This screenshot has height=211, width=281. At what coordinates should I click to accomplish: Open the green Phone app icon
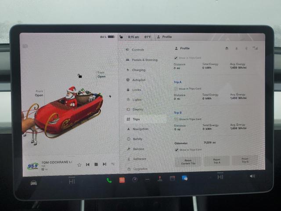pyautogui.click(x=109, y=180)
